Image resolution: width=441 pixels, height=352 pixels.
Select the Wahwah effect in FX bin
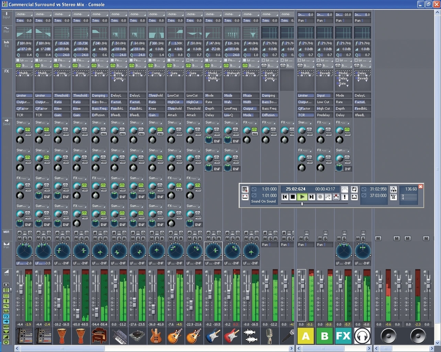click(x=232, y=73)
